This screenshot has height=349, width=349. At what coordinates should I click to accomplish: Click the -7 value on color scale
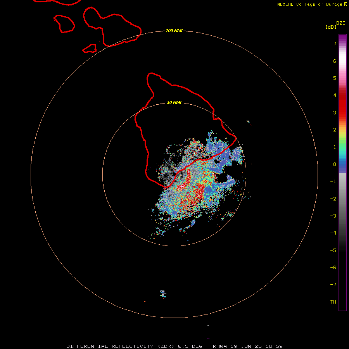[x=333, y=285]
